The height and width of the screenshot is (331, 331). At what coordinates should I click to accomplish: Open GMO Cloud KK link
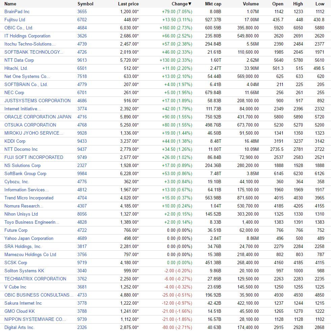pyautogui.click(x=20, y=311)
